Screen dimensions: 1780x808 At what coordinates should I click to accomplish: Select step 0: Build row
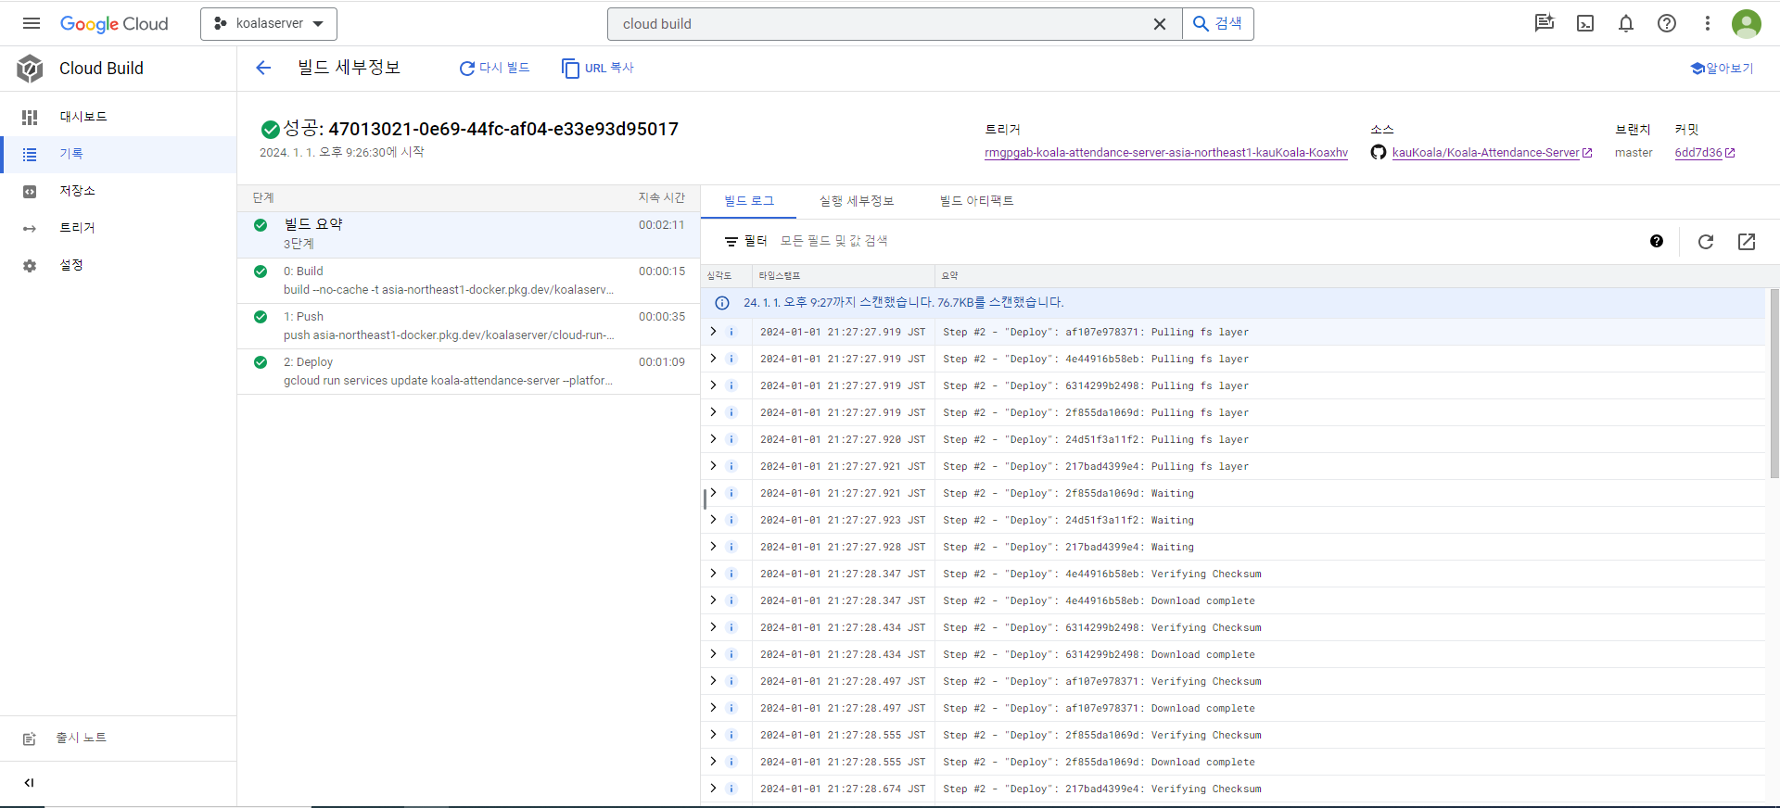[x=468, y=281]
